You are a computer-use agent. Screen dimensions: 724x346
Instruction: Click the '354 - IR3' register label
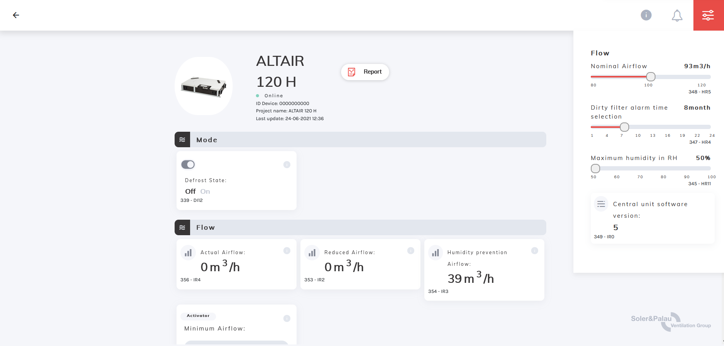point(438,291)
